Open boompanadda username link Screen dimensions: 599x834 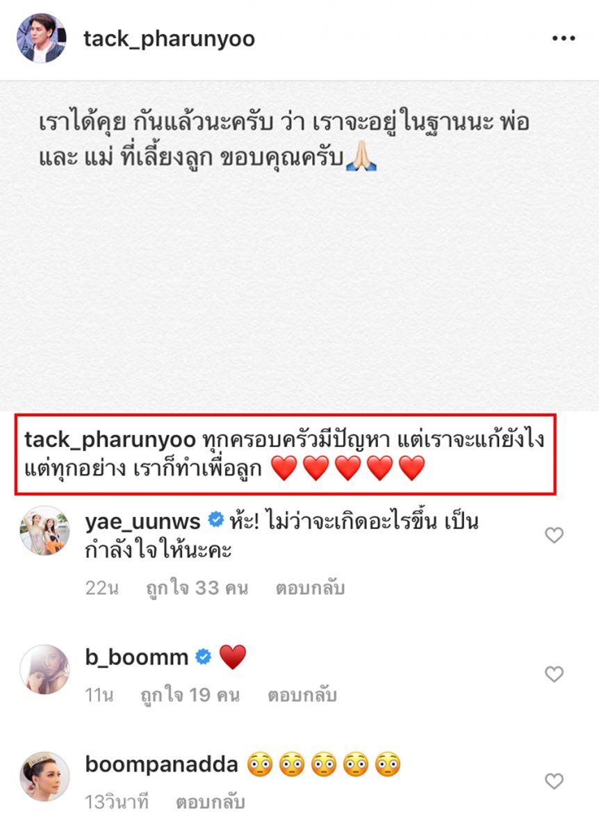coord(161,766)
